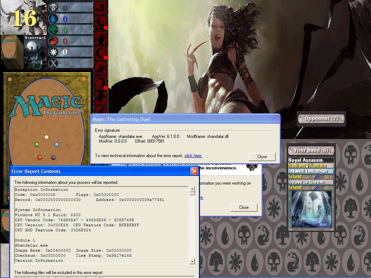The image size is (371, 278).
Task: Tap the red fire mana icon
Action: click(53, 41)
